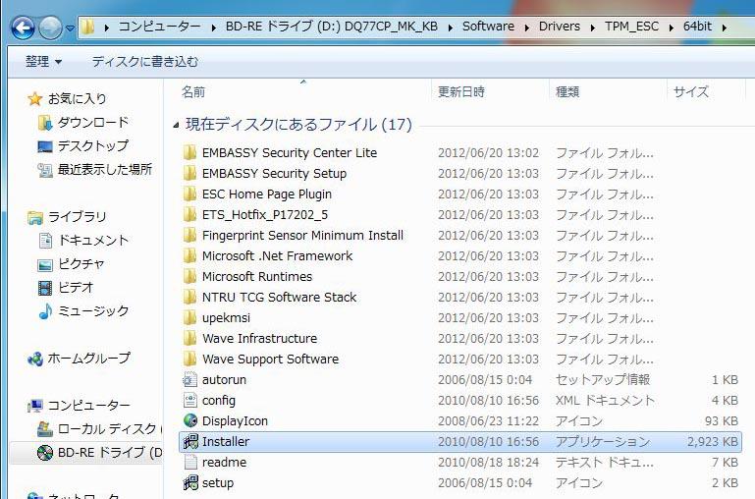Select Installer application file
The height and width of the screenshot is (499, 755).
(x=459, y=442)
